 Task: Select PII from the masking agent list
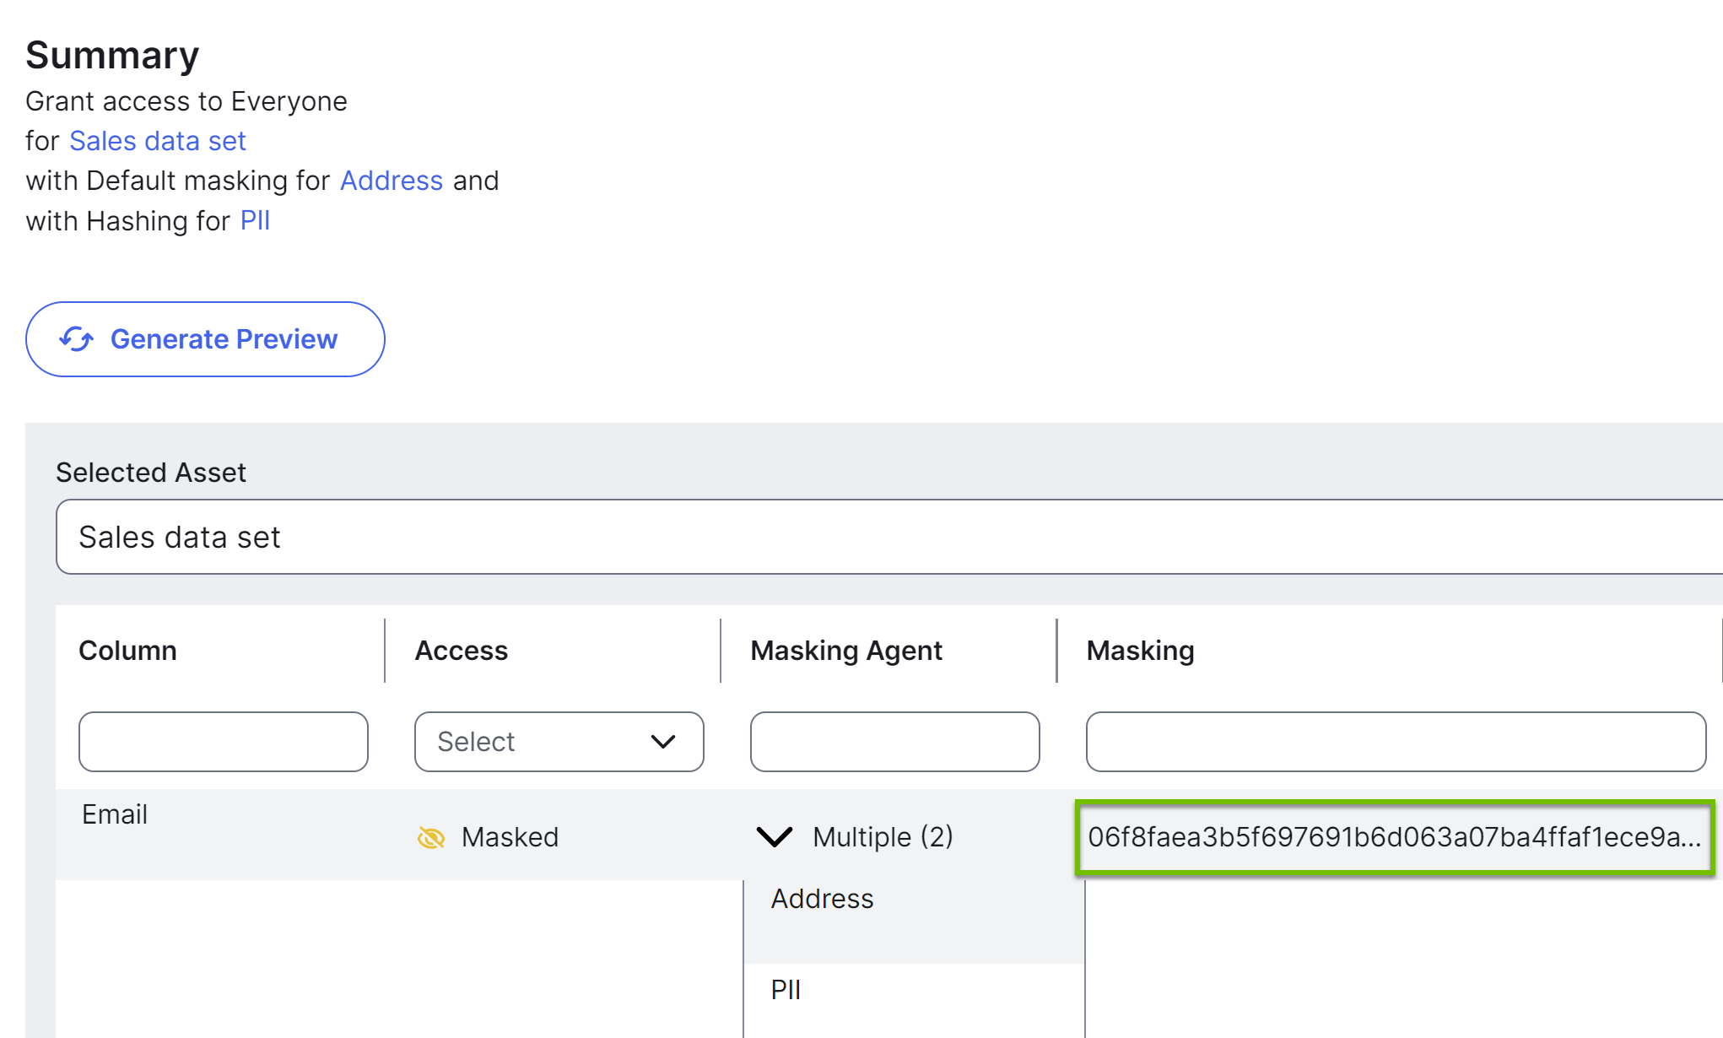point(786,988)
